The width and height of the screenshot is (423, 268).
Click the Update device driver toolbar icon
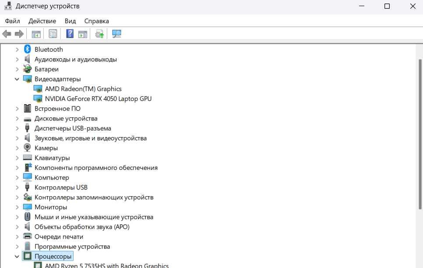point(99,34)
